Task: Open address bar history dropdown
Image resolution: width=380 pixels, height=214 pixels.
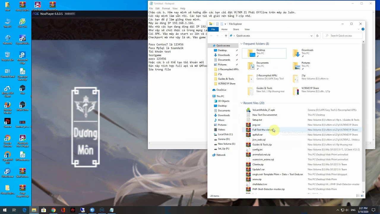Action: (311, 36)
